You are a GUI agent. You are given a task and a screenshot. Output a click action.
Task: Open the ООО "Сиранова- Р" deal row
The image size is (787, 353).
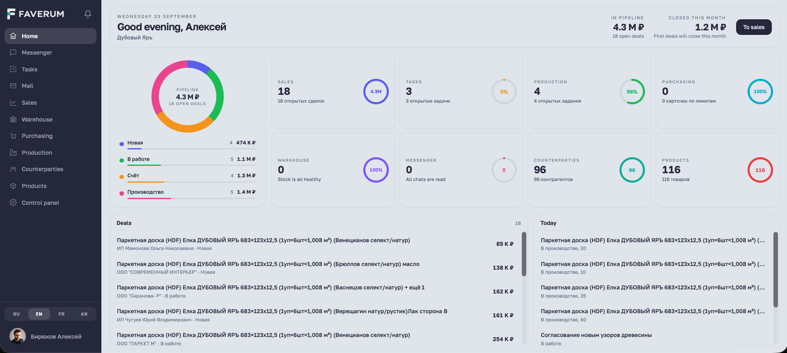pyautogui.click(x=315, y=291)
